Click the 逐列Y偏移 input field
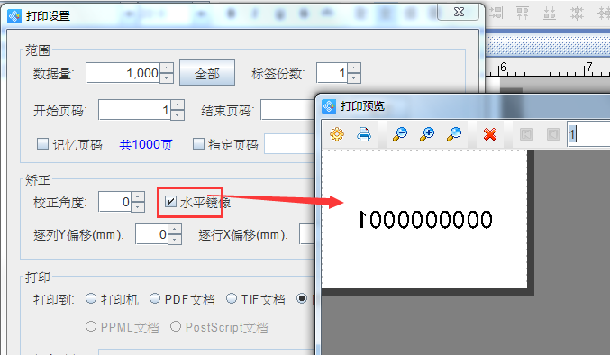This screenshot has width=610, height=355. pos(151,234)
